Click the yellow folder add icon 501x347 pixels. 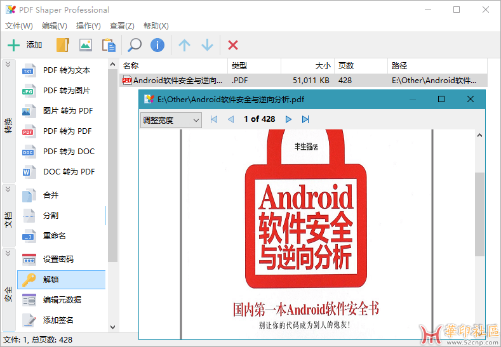point(63,45)
